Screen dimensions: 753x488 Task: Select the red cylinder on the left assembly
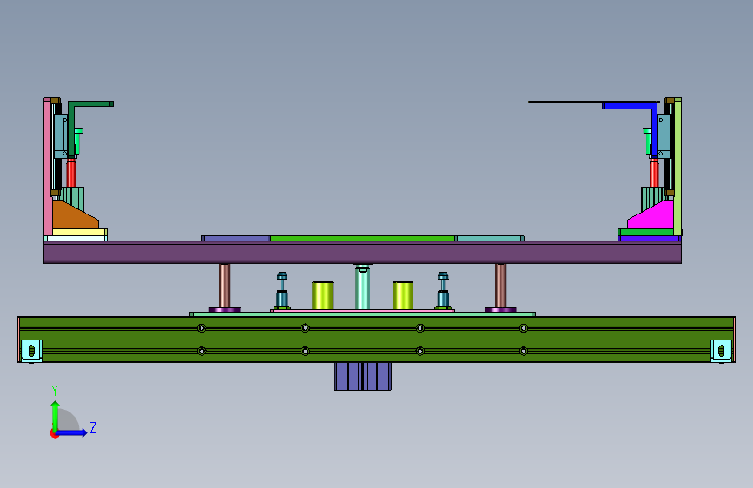(x=71, y=173)
